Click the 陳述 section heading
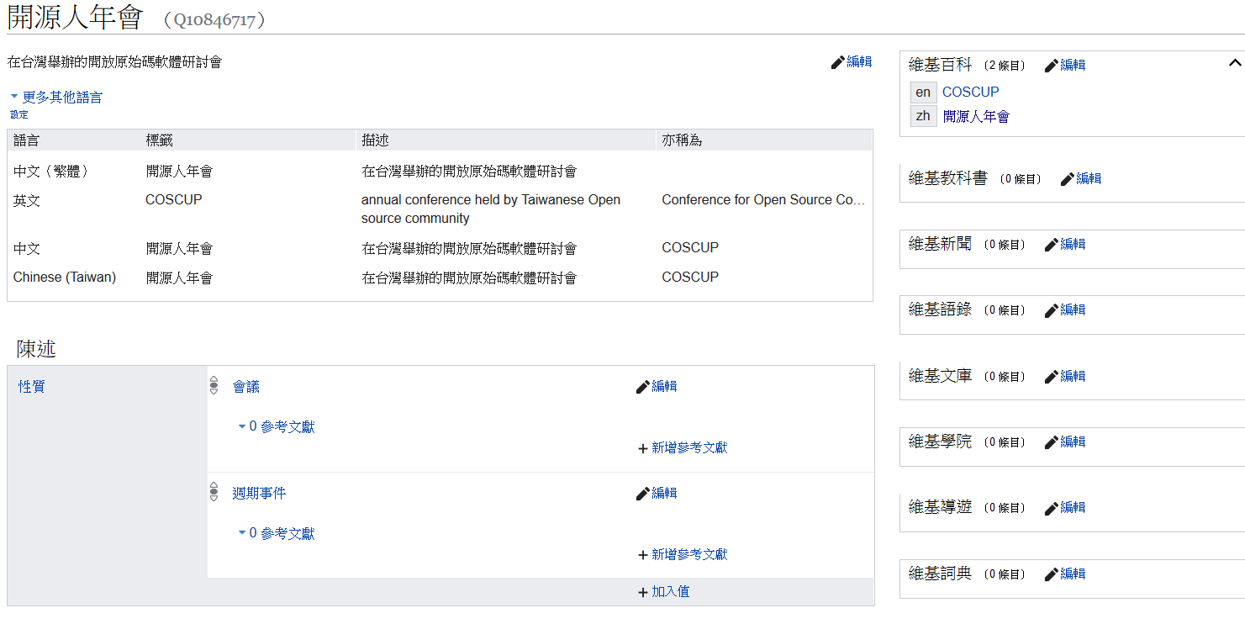 point(36,349)
